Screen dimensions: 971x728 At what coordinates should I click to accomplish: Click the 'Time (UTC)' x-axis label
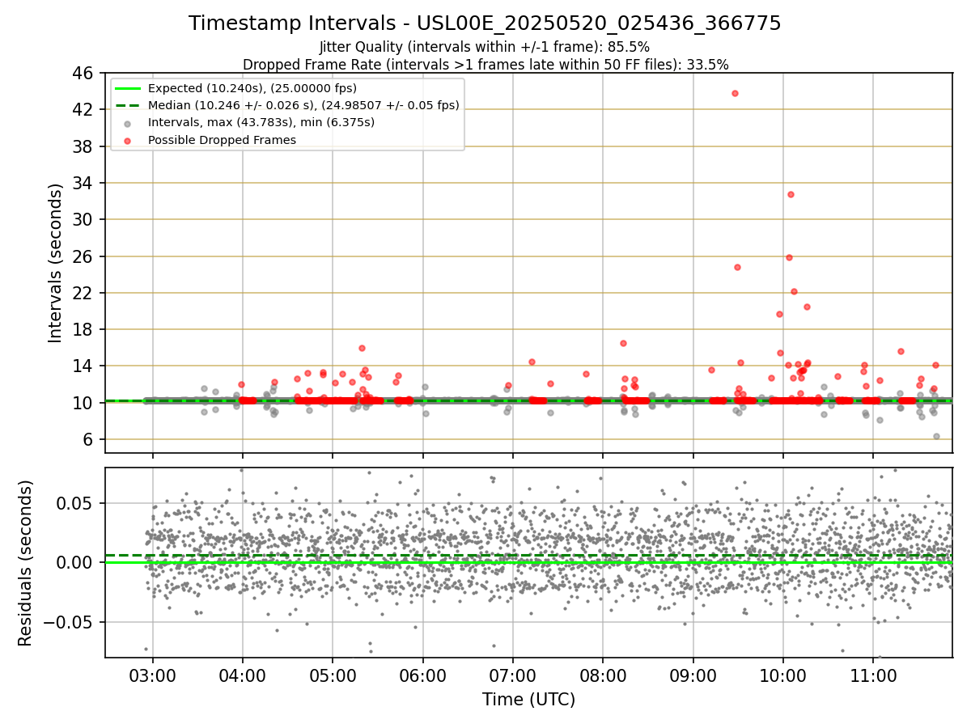pos(528,700)
